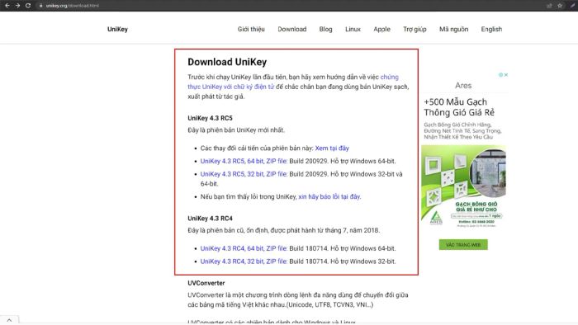The width and height of the screenshot is (578, 325).
Task: Click the UniKey 4.3 RC4 section heading
Action: 210,219
